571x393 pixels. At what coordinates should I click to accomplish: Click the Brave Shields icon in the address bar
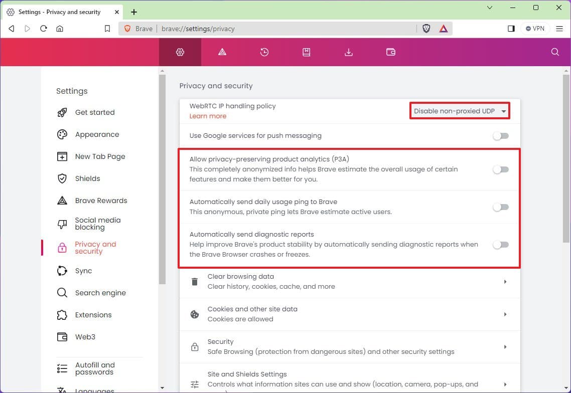(x=426, y=29)
